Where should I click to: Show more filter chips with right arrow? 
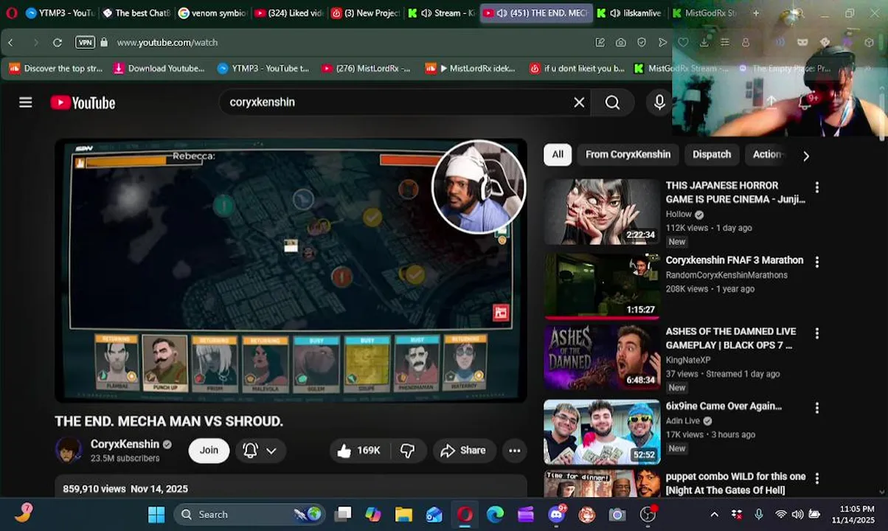tap(805, 156)
